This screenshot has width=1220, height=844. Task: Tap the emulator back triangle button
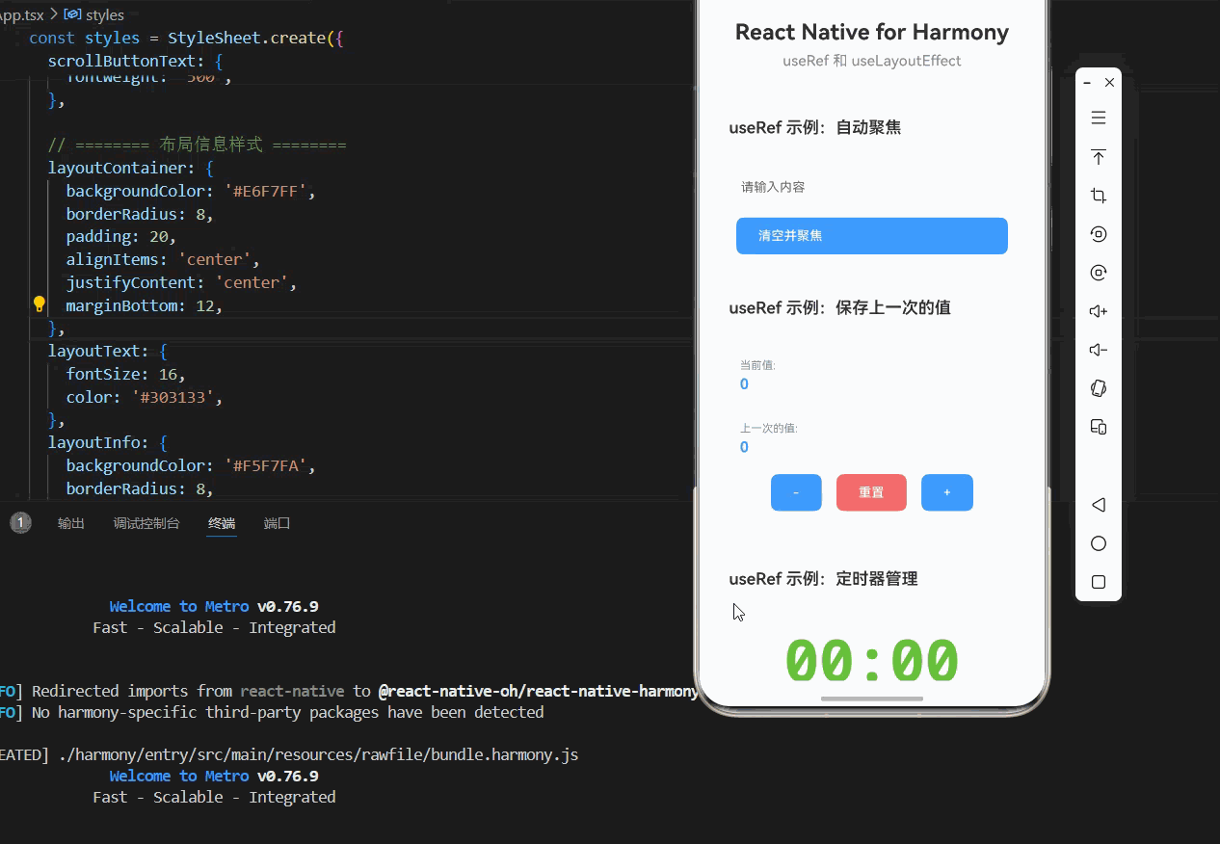click(x=1098, y=505)
